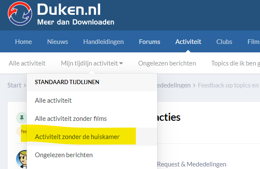
Task: Pick Activiteit zonder de huiskamer option
Action: (92, 137)
